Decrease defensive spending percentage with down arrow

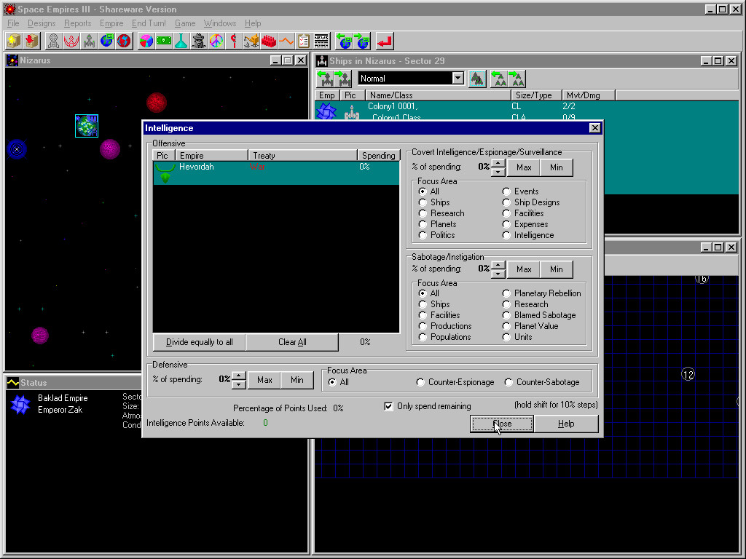(x=239, y=384)
